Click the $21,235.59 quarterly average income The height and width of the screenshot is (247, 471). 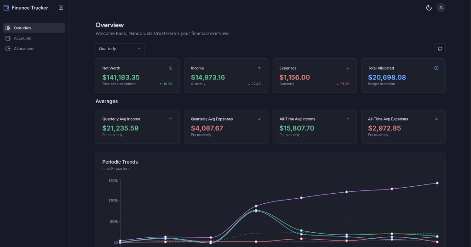(121, 128)
